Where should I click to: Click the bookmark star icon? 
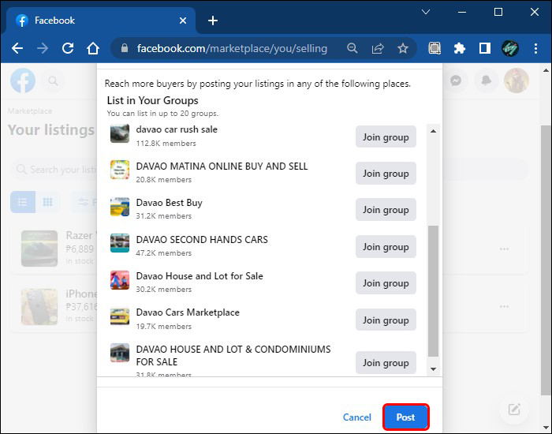coord(403,48)
